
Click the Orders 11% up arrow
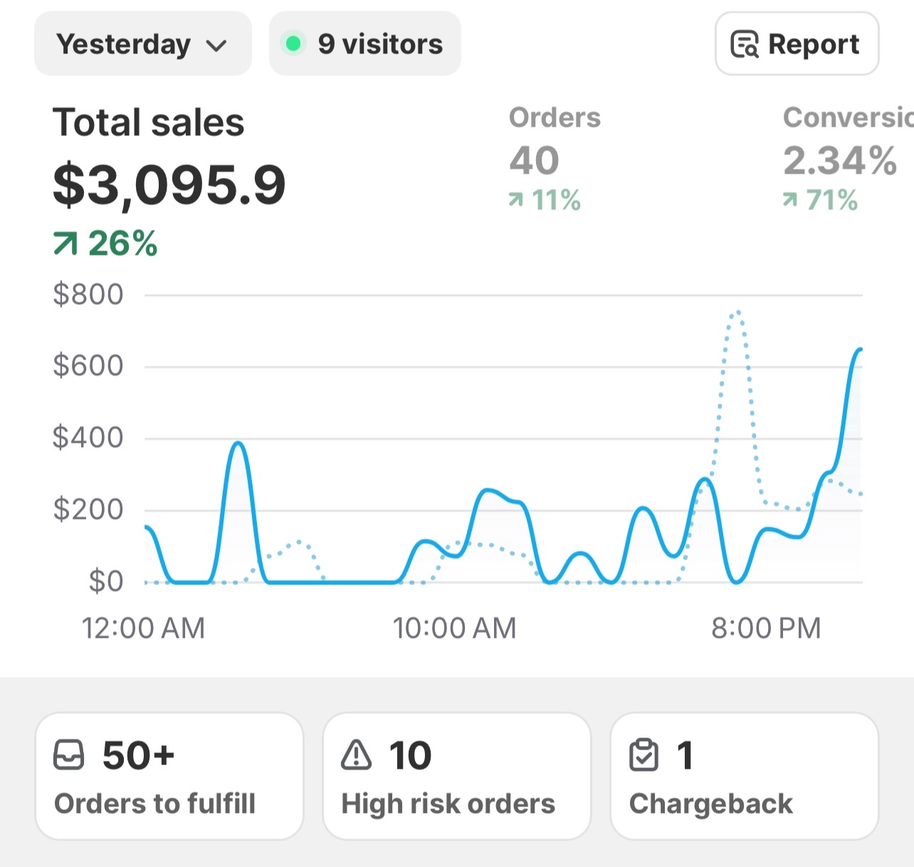coord(516,200)
